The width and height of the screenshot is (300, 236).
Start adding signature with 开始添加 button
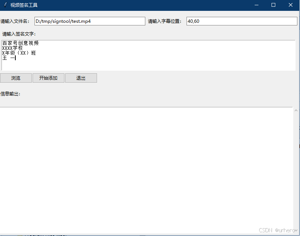click(x=48, y=78)
